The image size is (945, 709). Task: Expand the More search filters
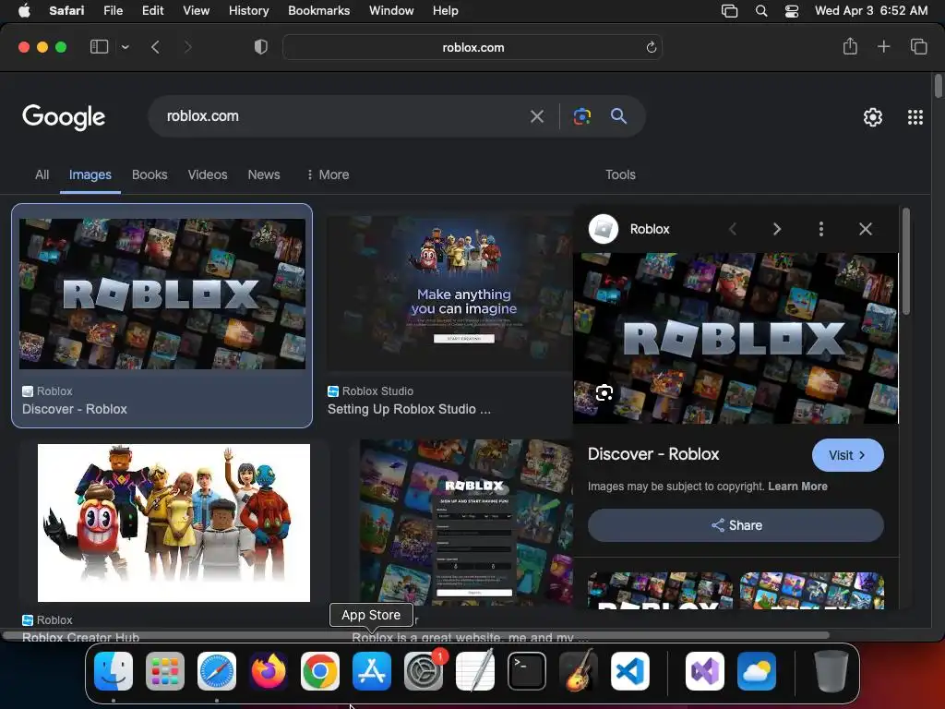click(328, 174)
